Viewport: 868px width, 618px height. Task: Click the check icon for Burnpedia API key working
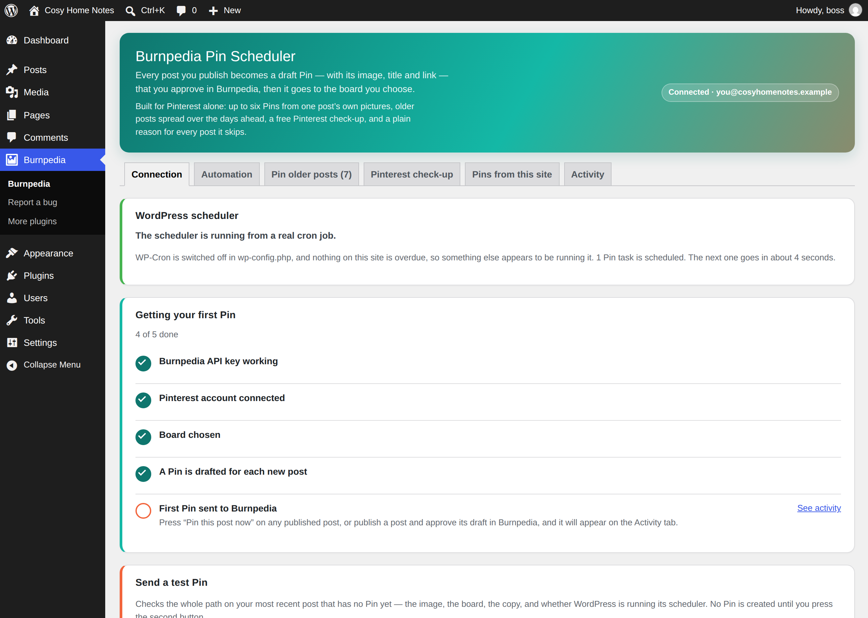click(x=143, y=364)
